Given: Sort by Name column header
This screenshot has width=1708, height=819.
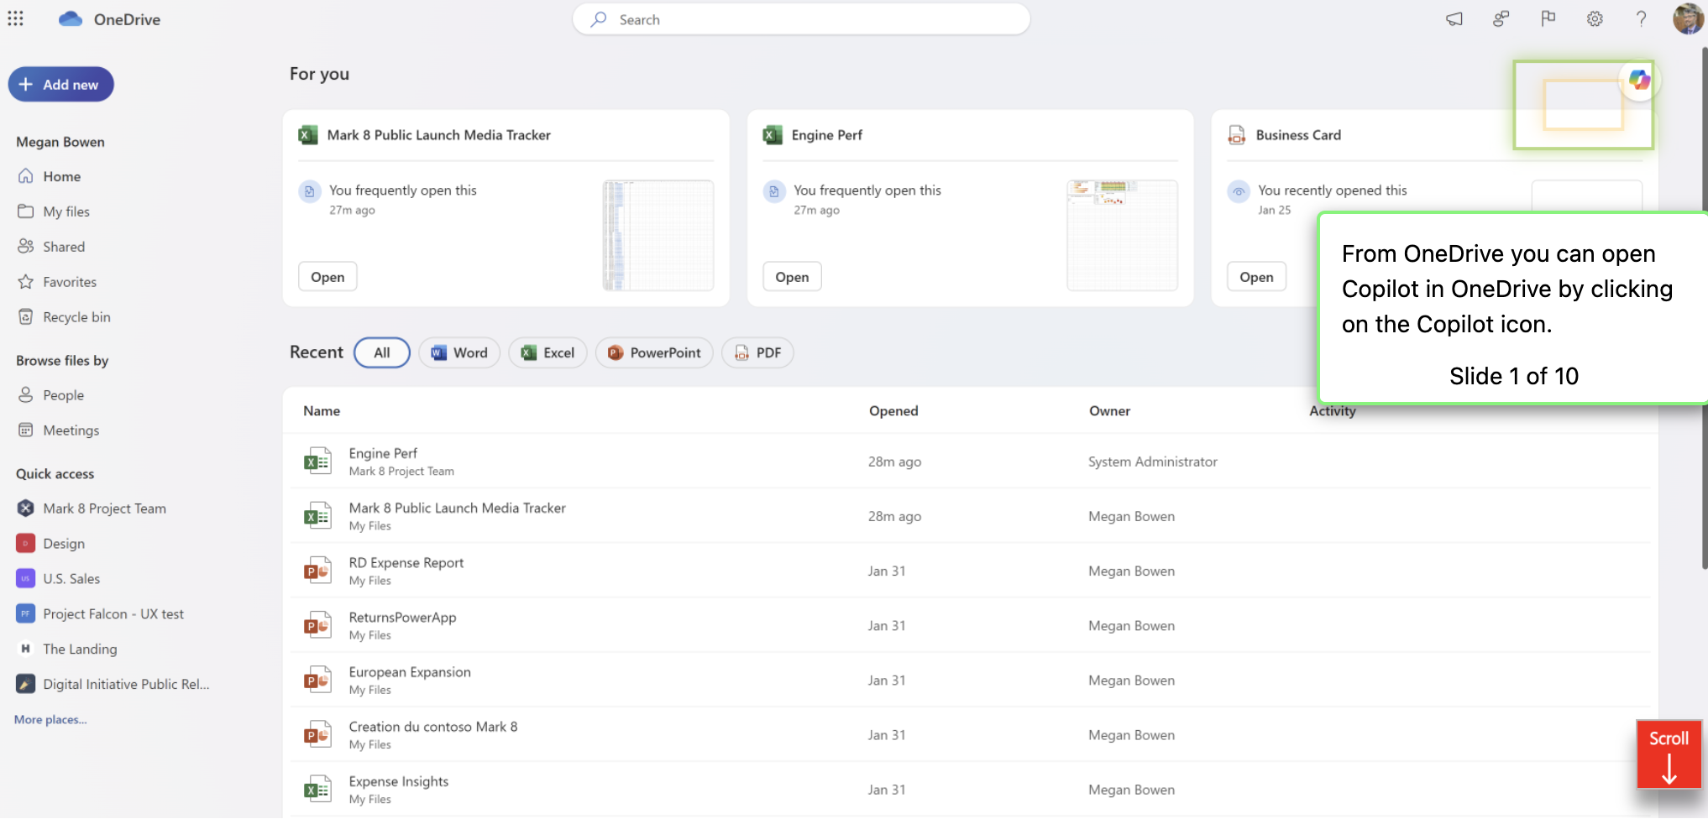Looking at the screenshot, I should (x=322, y=411).
